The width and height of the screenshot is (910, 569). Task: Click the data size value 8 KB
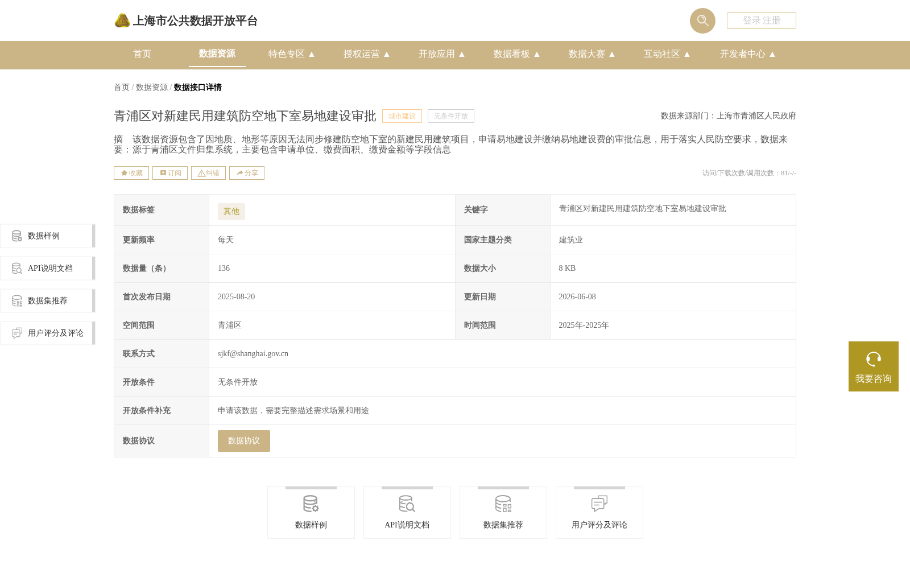567,269
